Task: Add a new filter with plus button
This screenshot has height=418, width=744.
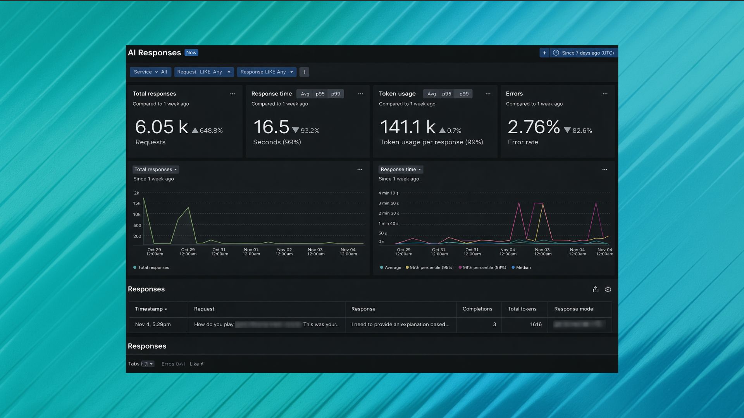Action: tap(304, 72)
